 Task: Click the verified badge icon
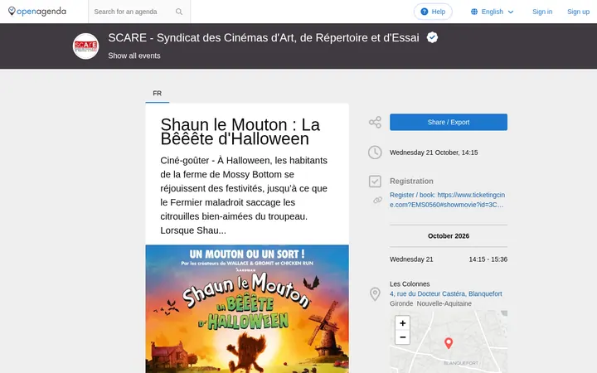[432, 37]
